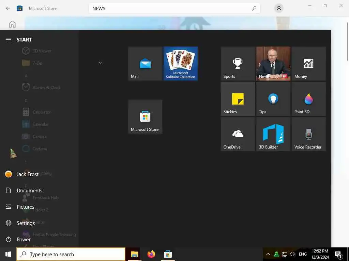Open the OneDrive tile
The height and width of the screenshot is (261, 349).
238,134
